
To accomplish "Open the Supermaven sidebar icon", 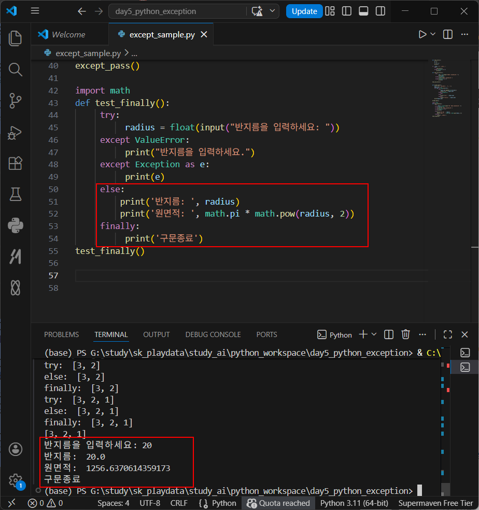I will [x=15, y=257].
